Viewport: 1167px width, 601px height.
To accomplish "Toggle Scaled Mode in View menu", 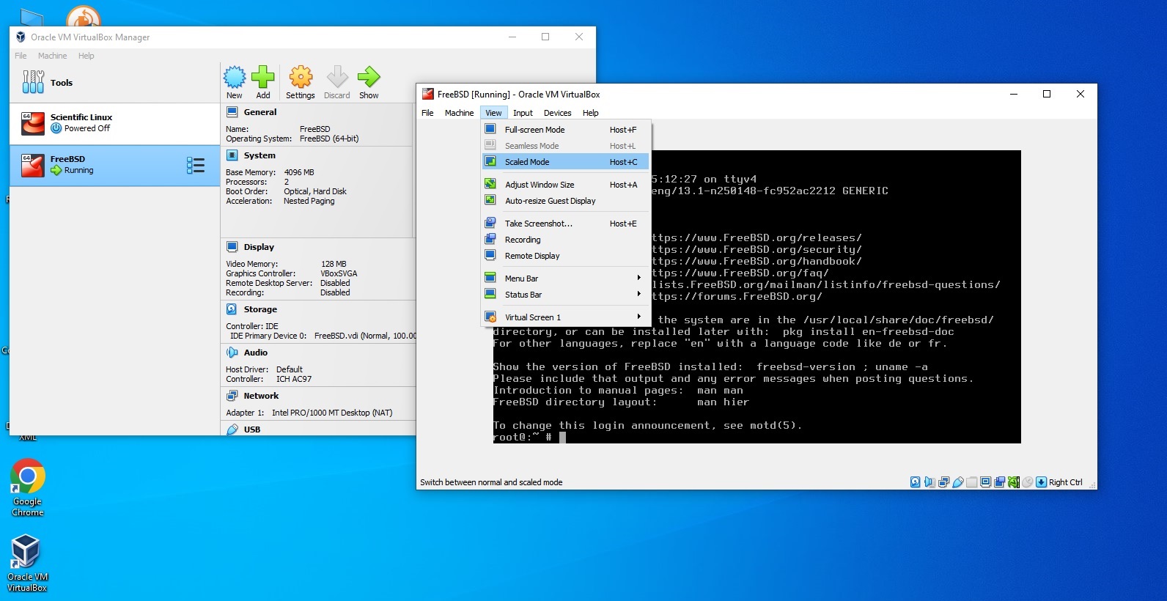I will tap(527, 162).
